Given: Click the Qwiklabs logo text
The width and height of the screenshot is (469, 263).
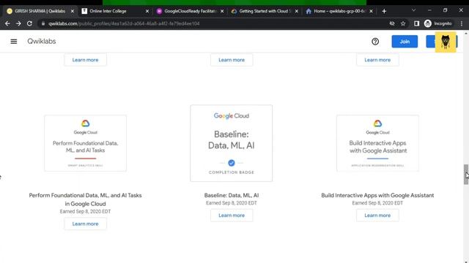Looking at the screenshot, I should (x=42, y=42).
